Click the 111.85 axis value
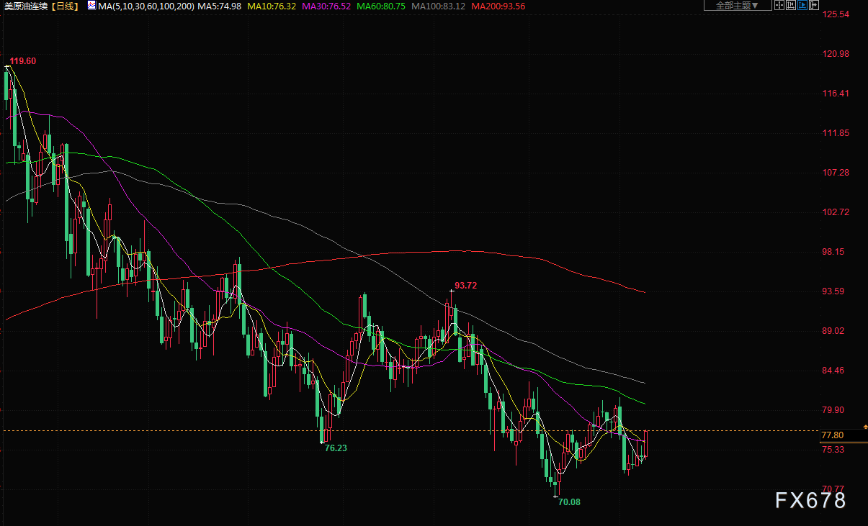This screenshot has height=526, width=868. (836, 133)
